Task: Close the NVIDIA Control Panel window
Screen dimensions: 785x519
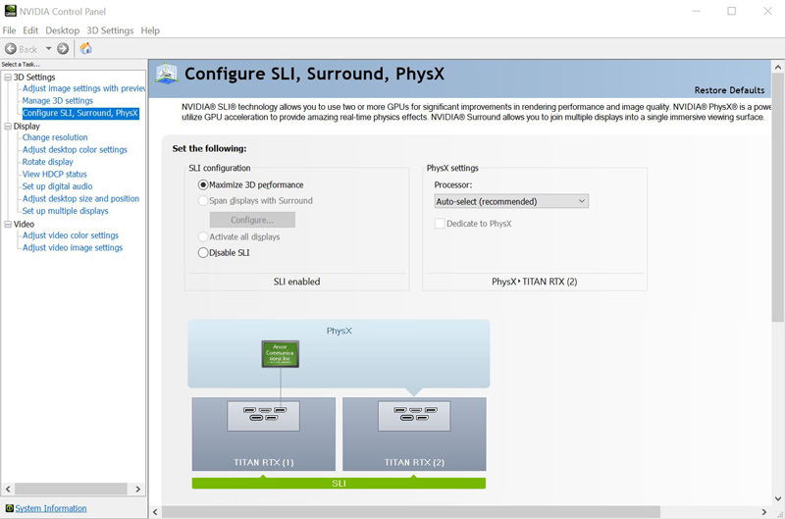Action: 767,11
